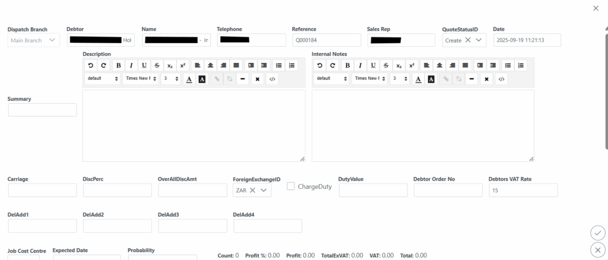Open code view in the Description editor

tap(272, 78)
